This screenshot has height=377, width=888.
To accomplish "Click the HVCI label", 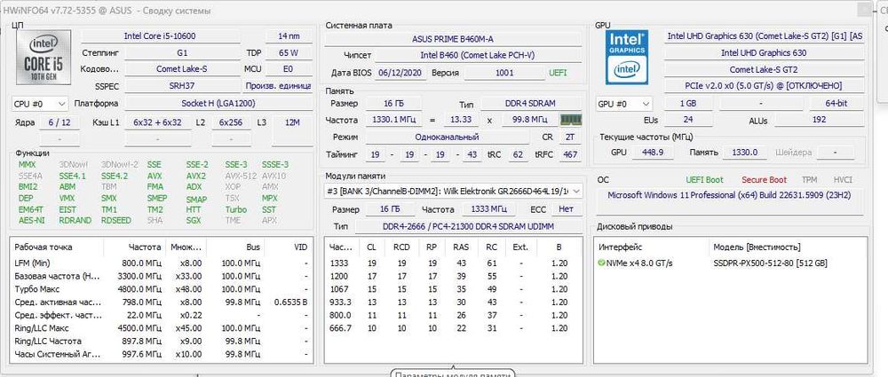I will click(843, 180).
